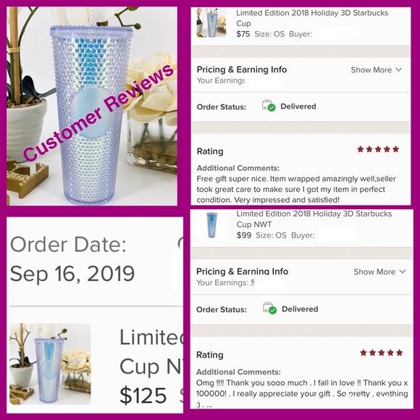Click the bottom Pricing & Earning Info heading
The width and height of the screenshot is (420, 420).
242,272
